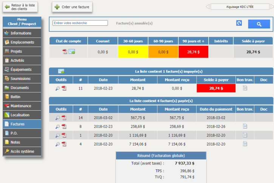
Task: Click the bold 28,74 $ Solde à payer total
Action: (x=253, y=52)
